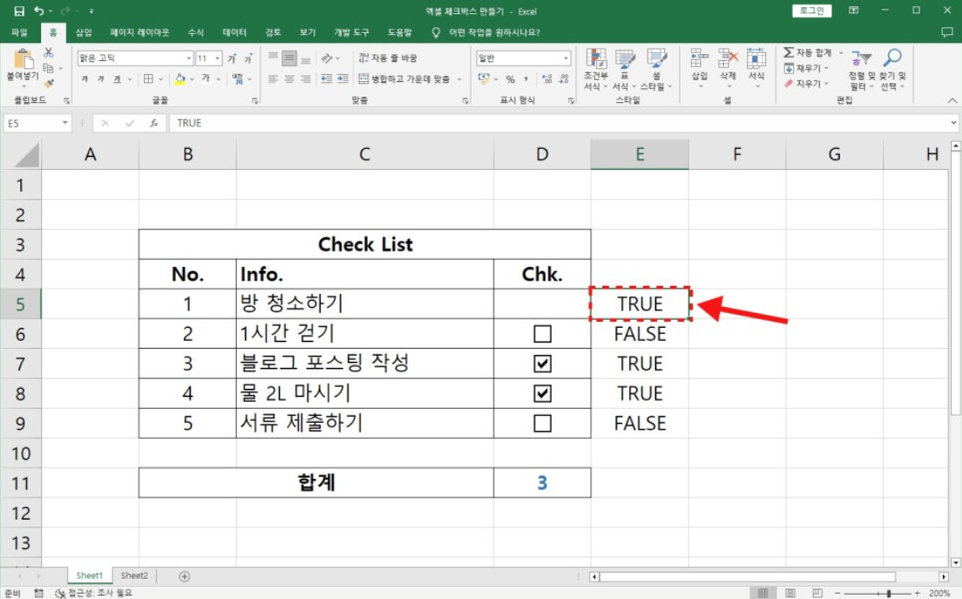
Task: Open Conditional Formatting (조건부 서식)
Action: [x=596, y=68]
